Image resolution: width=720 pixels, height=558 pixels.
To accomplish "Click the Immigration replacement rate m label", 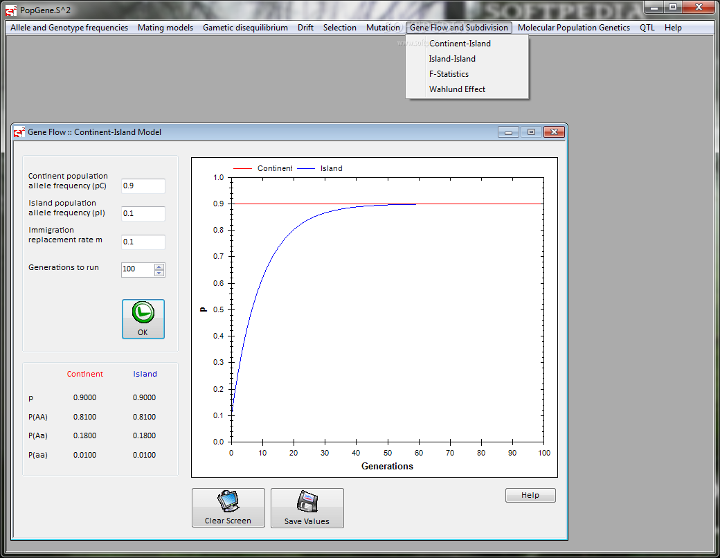I will (65, 235).
